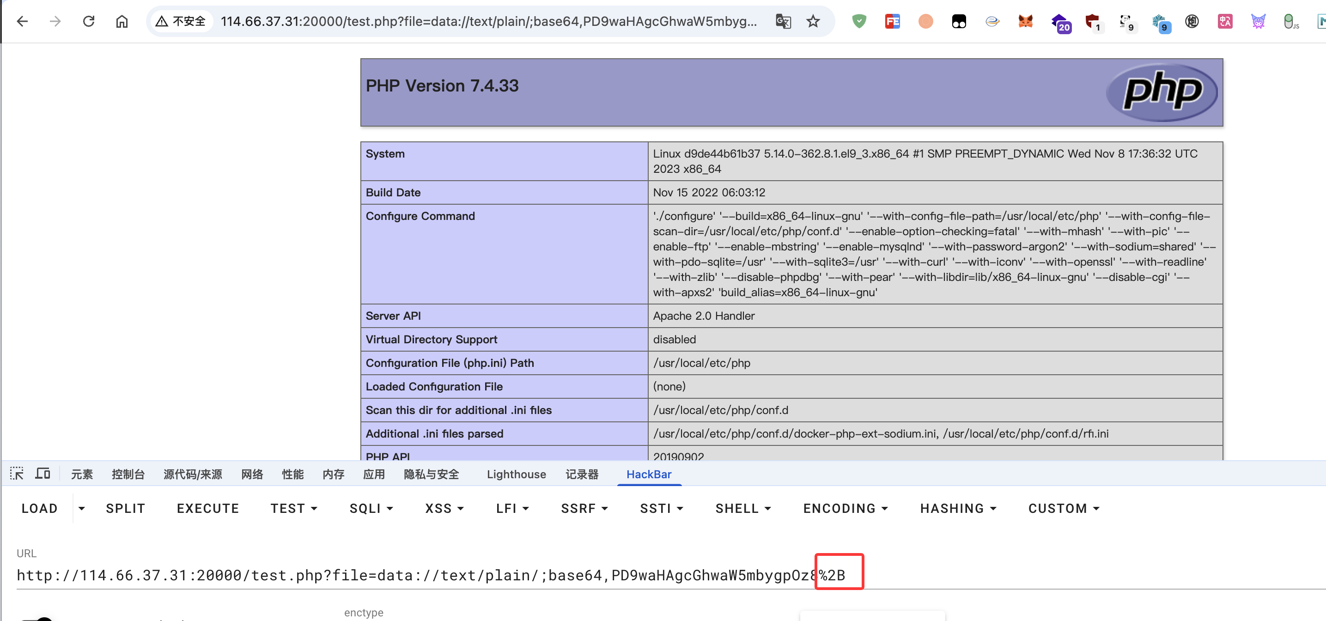Image resolution: width=1326 pixels, height=621 pixels.
Task: Open the MetaMask fox extension
Action: [x=1025, y=21]
